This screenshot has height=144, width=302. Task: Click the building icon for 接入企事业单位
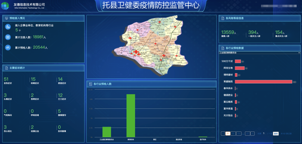[x=8, y=27]
